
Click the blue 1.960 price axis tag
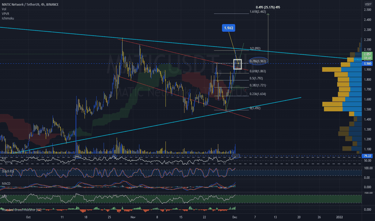tap(367, 63)
